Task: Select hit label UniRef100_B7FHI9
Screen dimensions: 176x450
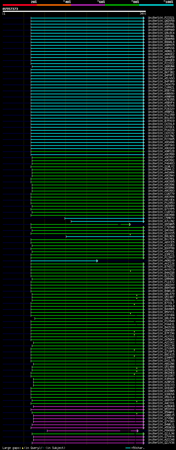Action: click(x=161, y=121)
